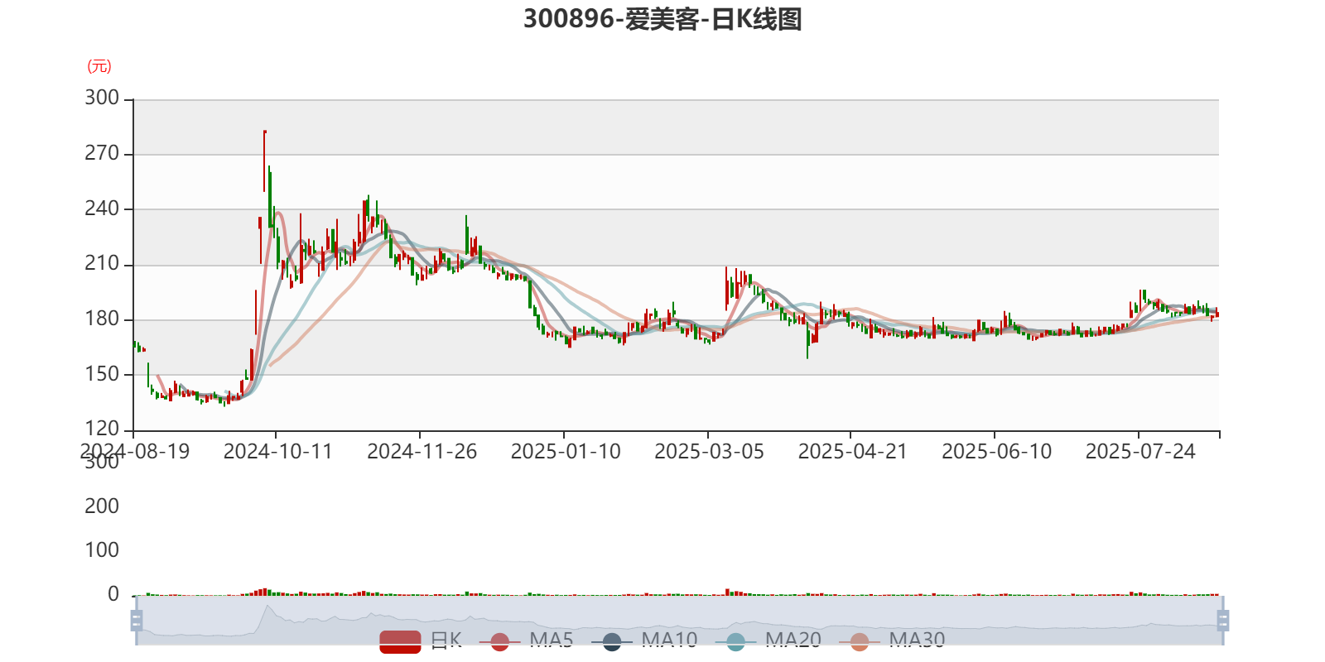Click the March 2025 volume spike bar

[x=727, y=592]
